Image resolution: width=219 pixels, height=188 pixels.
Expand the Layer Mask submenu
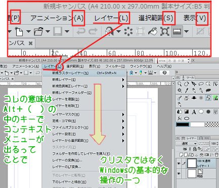point(123,114)
